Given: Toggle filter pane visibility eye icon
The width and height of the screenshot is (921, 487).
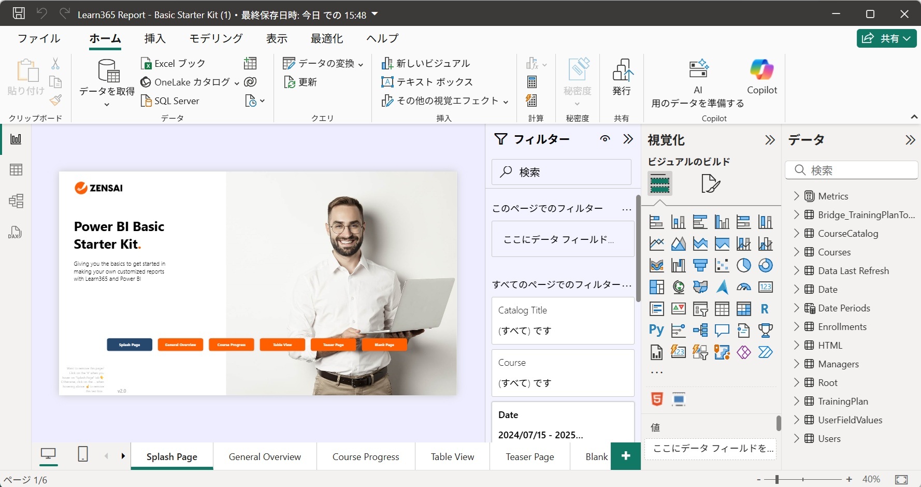Looking at the screenshot, I should click(x=605, y=139).
